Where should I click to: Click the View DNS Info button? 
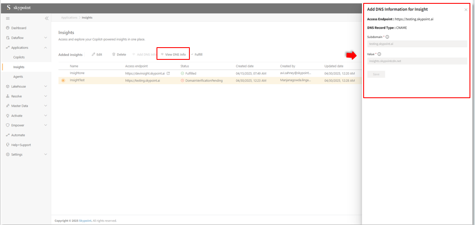click(173, 54)
